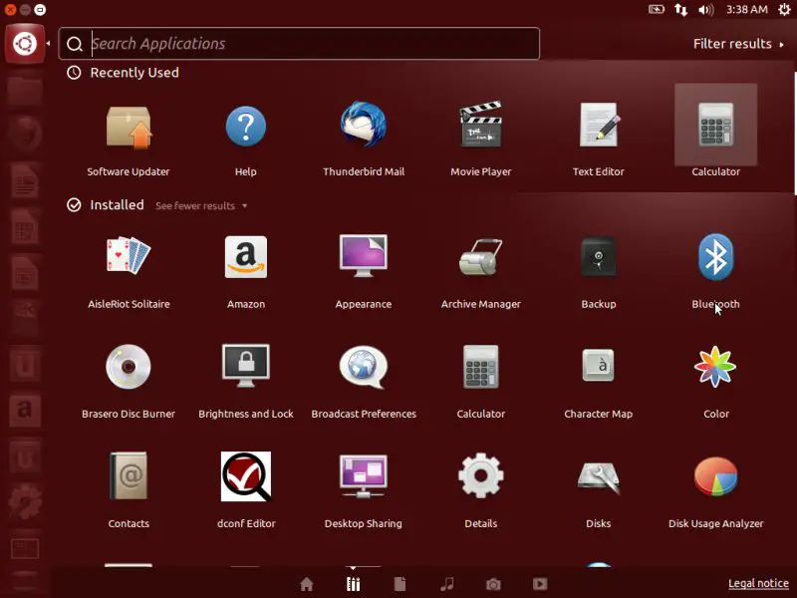The width and height of the screenshot is (797, 598).
Task: Open Color settings
Action: [x=715, y=366]
